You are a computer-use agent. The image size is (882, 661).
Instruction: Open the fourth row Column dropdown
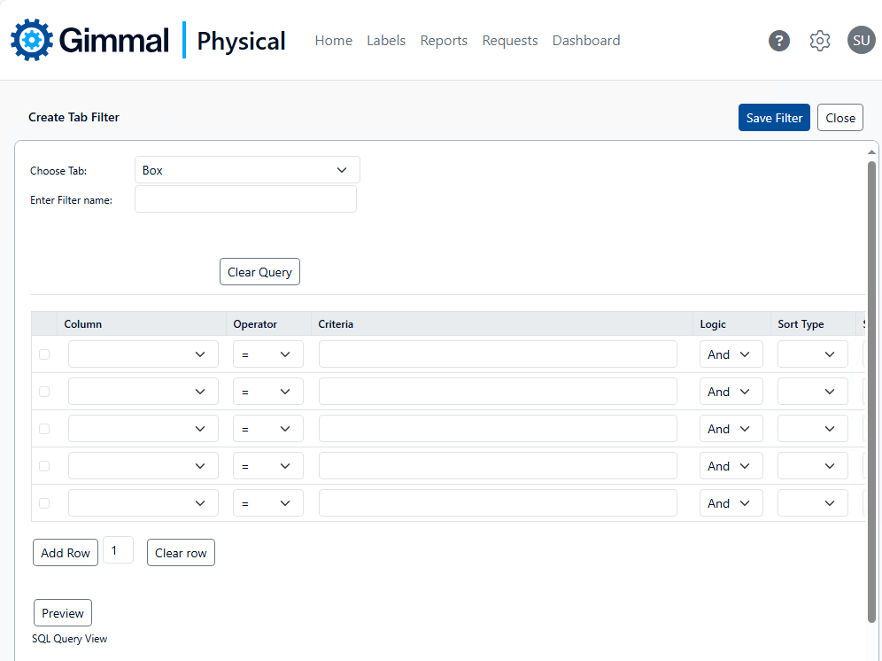tap(143, 466)
